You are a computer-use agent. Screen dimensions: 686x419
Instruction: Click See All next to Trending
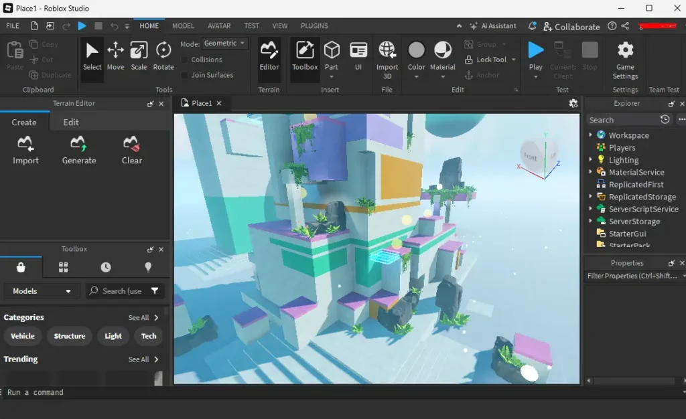pyautogui.click(x=143, y=359)
